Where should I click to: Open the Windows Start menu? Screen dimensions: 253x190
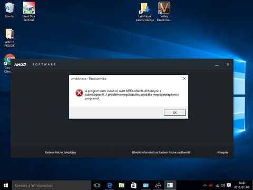coord(6,185)
